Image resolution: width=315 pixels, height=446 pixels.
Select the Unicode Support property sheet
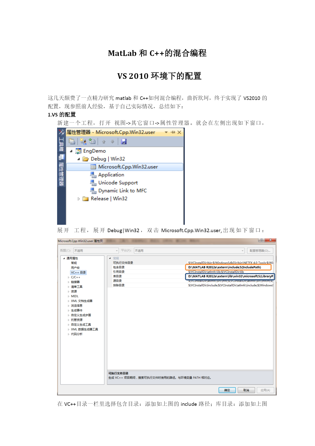pyautogui.click(x=118, y=183)
